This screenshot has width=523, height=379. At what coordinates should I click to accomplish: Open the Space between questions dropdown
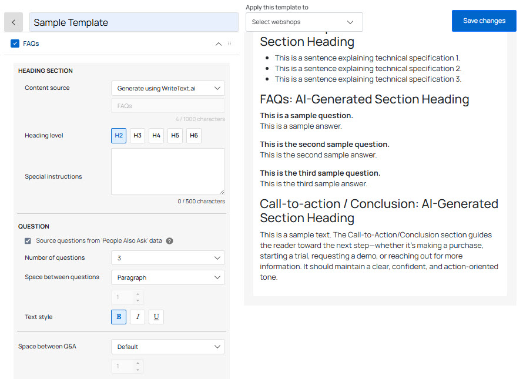pos(167,277)
